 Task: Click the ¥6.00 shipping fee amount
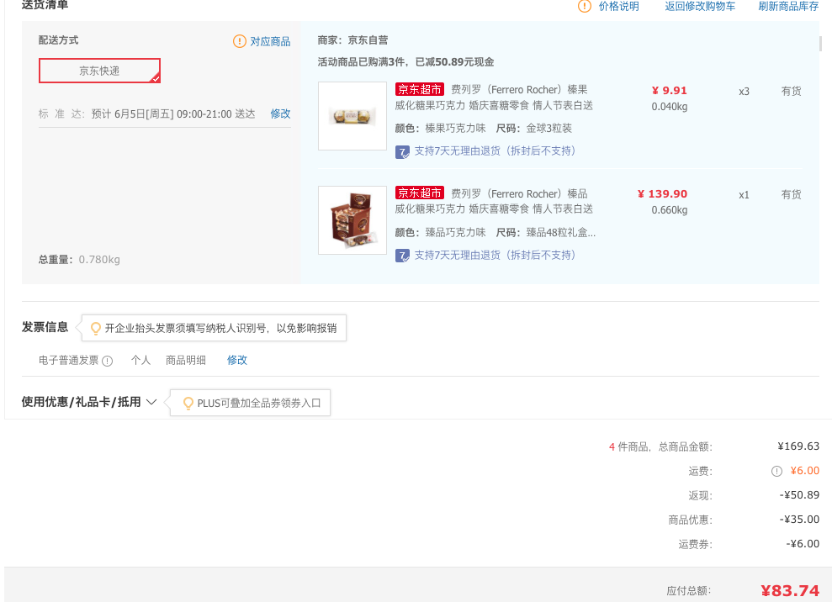tap(804, 471)
